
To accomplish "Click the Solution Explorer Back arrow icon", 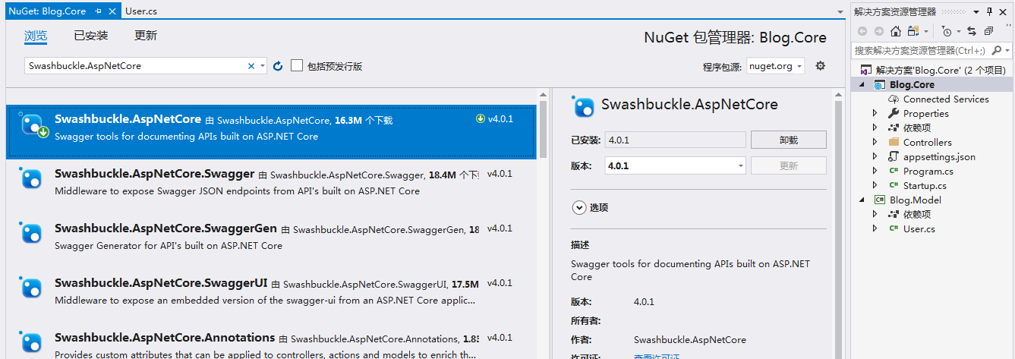I will point(862,31).
